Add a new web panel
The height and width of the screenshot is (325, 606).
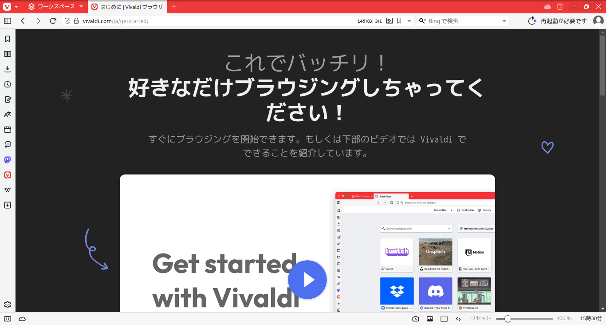[x=8, y=205]
